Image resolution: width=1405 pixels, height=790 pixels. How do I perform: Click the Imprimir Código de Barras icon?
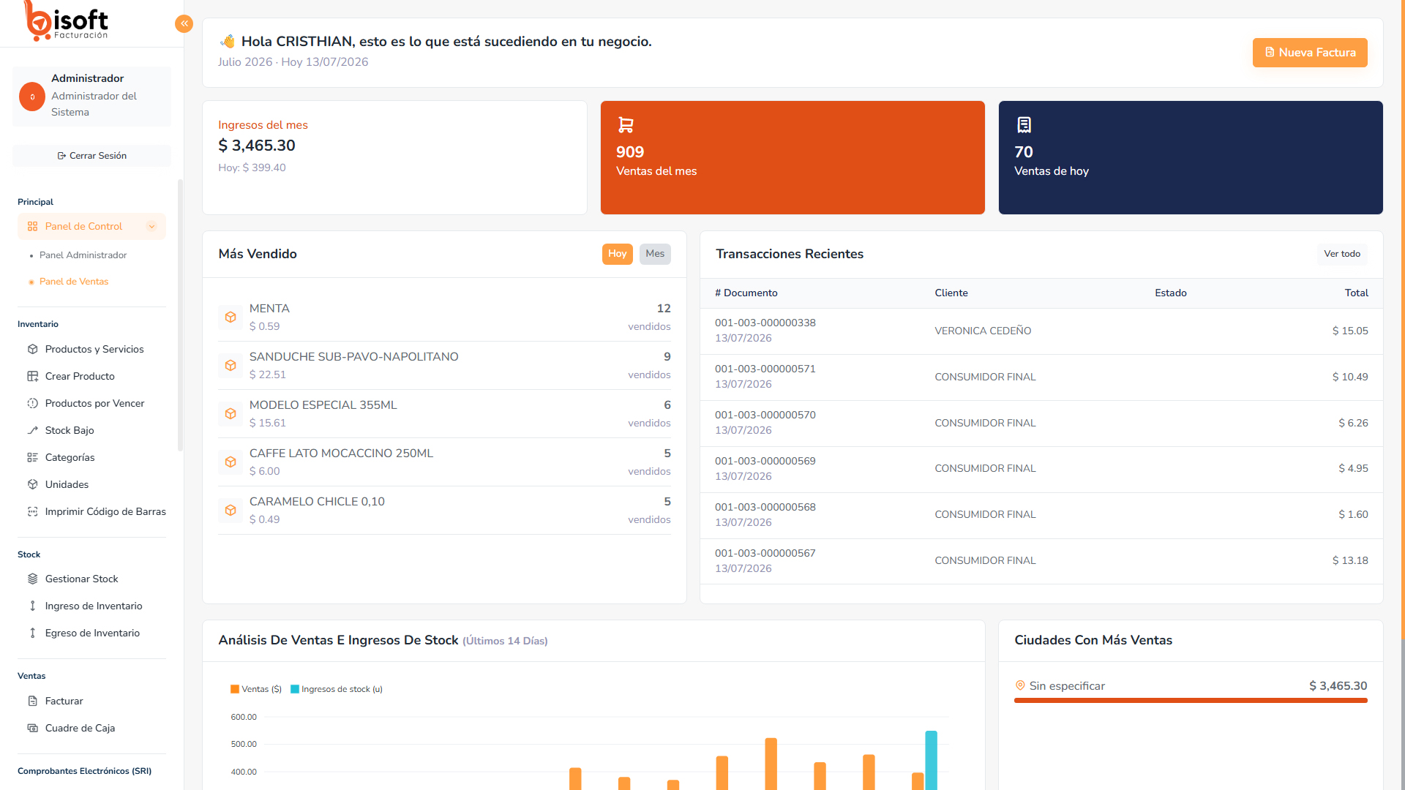[33, 511]
